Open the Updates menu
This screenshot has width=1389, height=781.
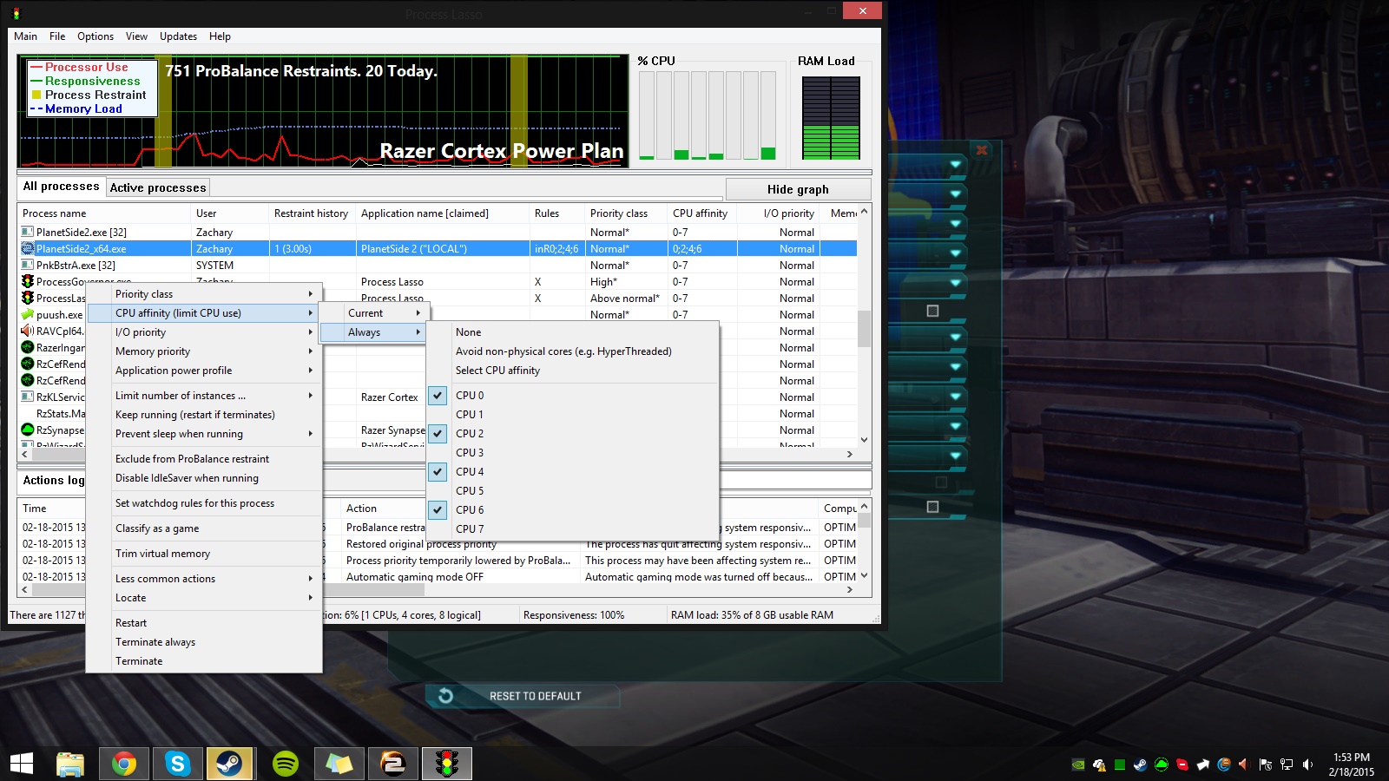(178, 36)
